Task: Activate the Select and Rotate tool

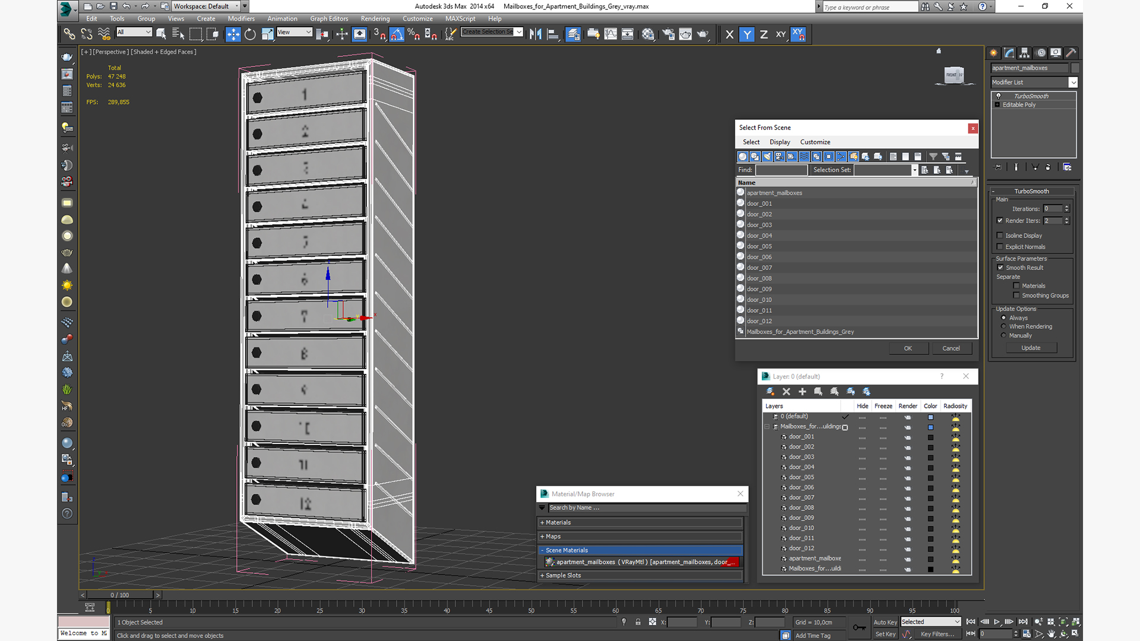Action: pos(250,34)
